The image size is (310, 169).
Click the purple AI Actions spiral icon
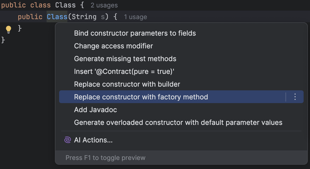(68, 140)
